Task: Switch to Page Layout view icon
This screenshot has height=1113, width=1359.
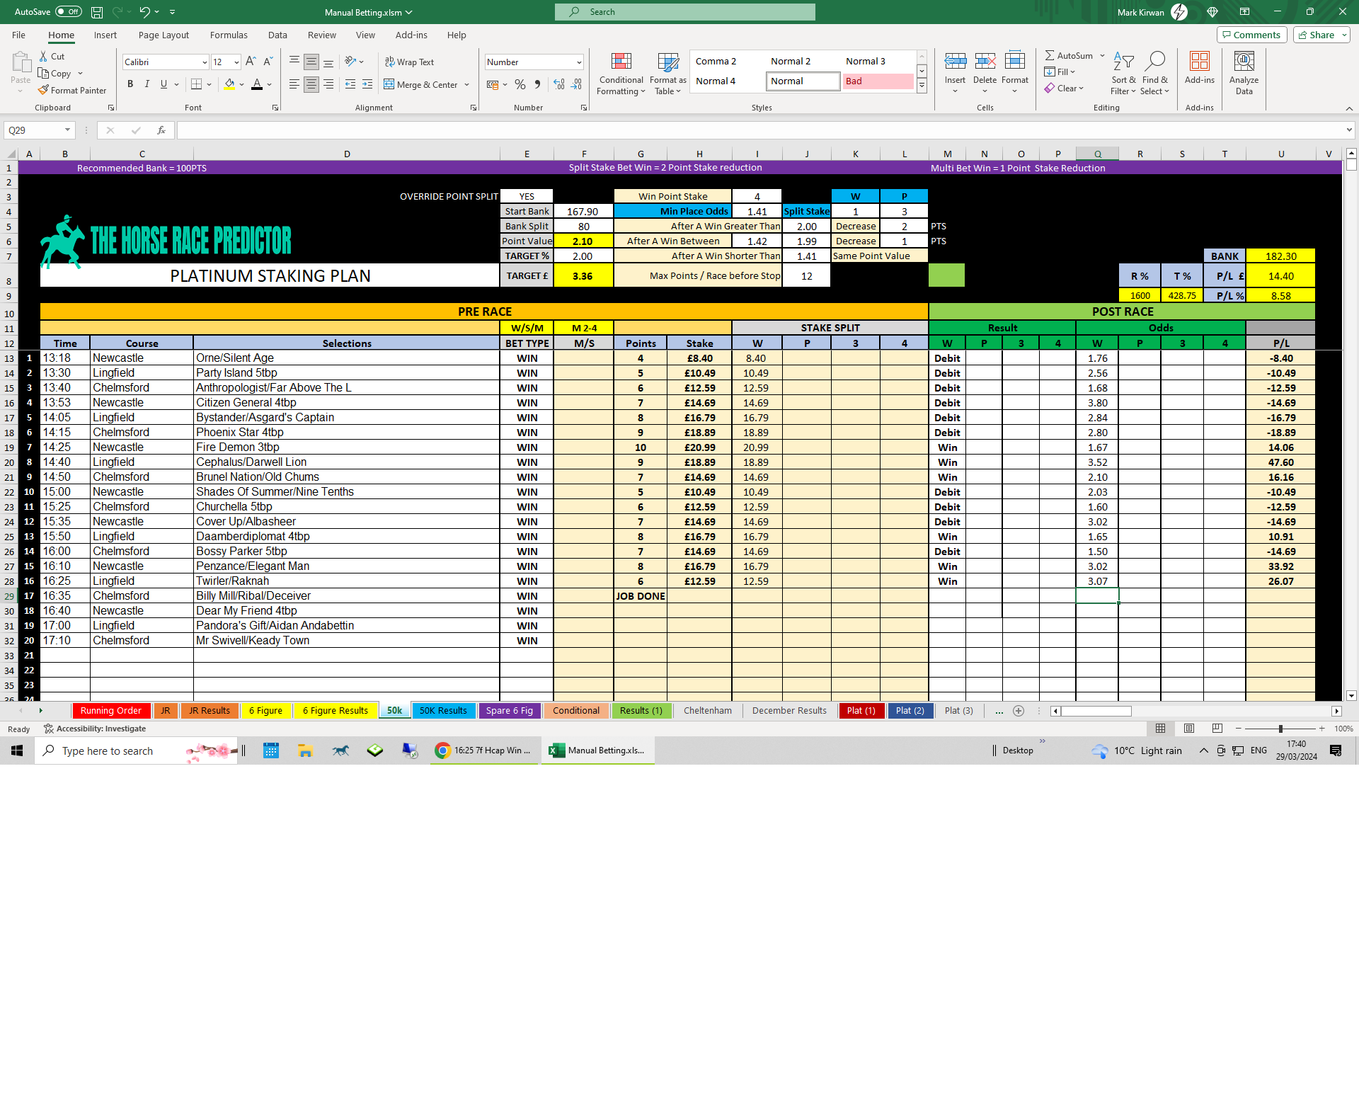Action: 1189,729
